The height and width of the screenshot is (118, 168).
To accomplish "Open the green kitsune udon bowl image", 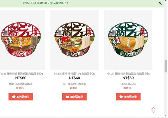I will click(128, 40).
